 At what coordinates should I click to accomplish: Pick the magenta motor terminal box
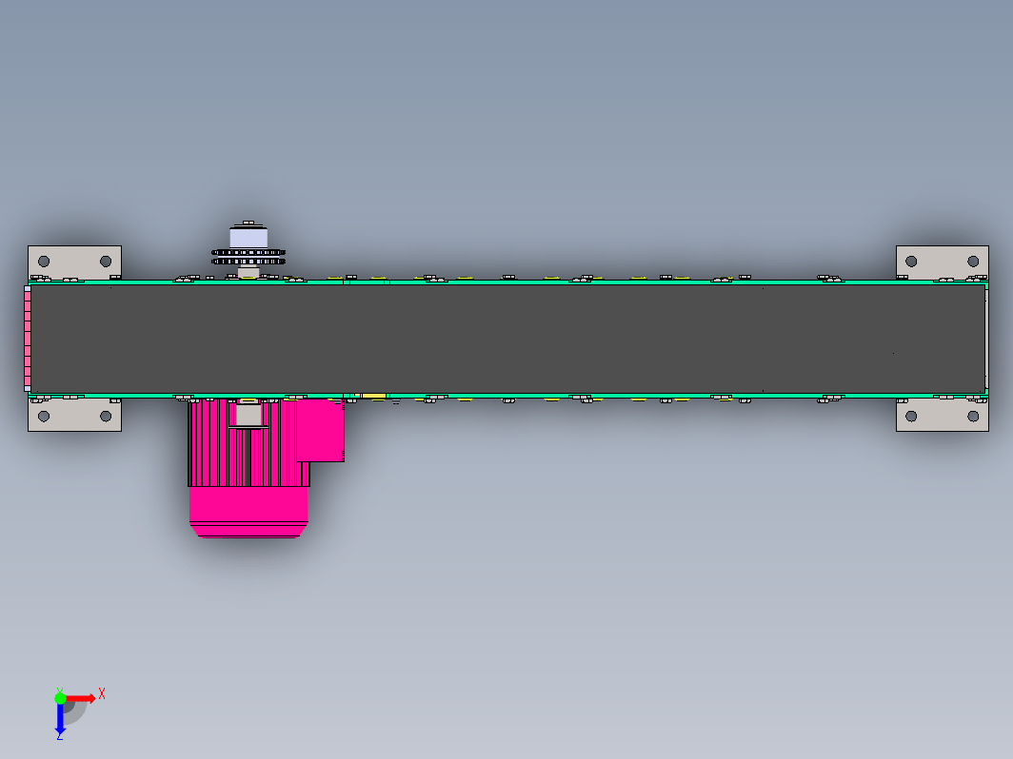pos(320,430)
